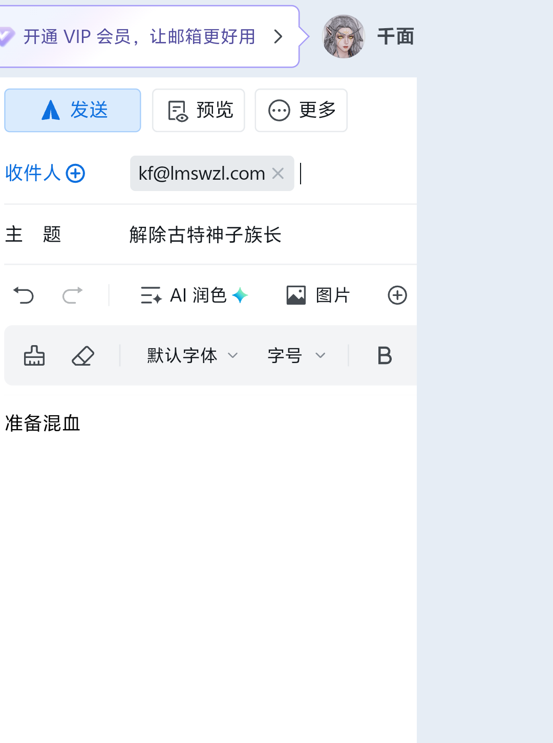Image resolution: width=553 pixels, height=743 pixels.
Task: Click the 收件人 recipient label link
Action: (33, 173)
